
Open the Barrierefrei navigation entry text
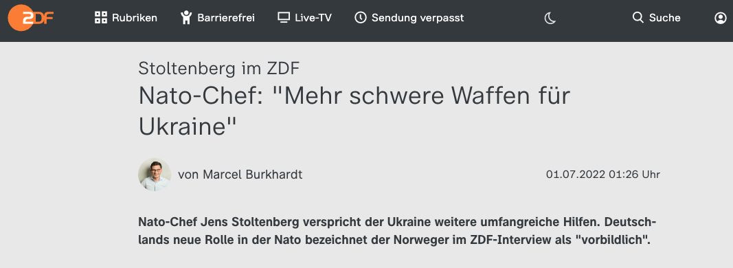[226, 18]
